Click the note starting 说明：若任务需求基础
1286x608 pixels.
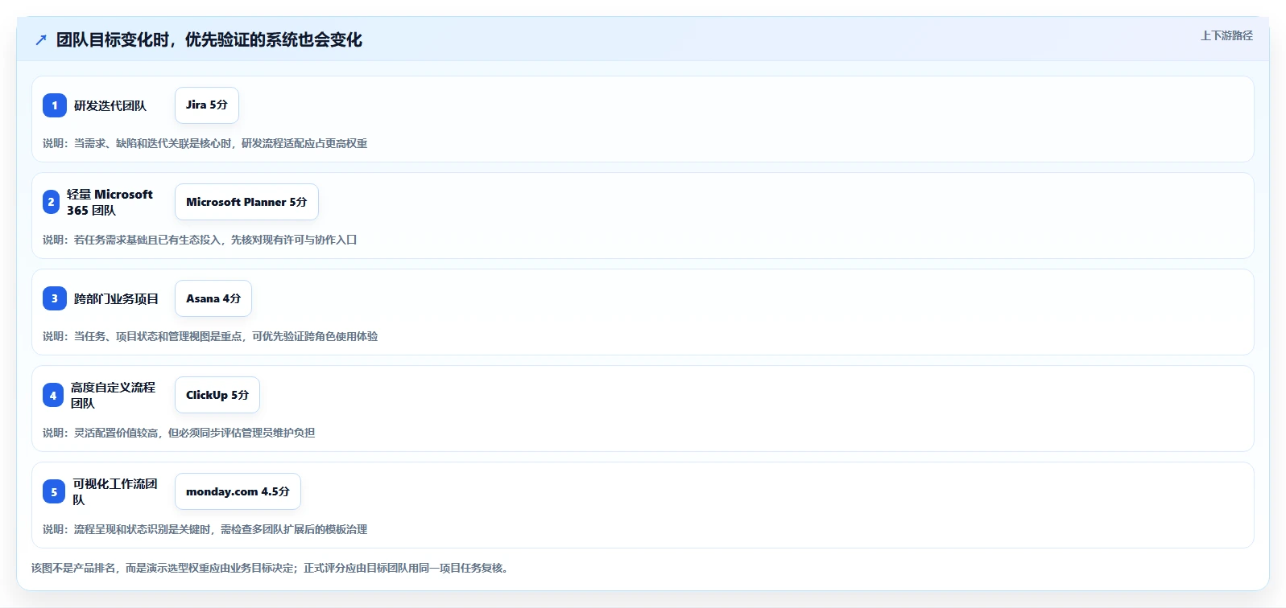200,240
